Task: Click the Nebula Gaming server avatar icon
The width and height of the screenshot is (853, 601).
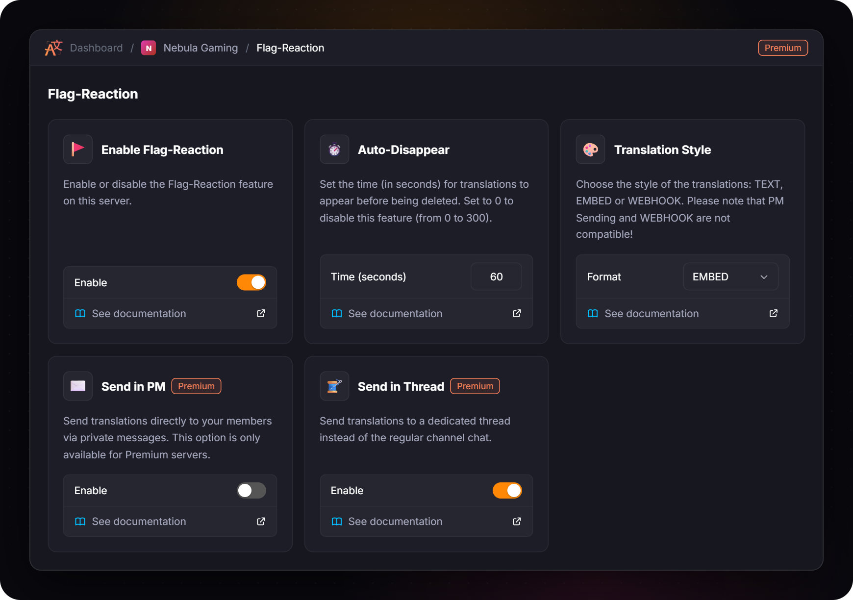Action: click(149, 48)
